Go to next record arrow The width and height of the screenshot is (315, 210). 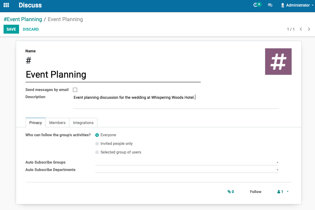pos(309,29)
